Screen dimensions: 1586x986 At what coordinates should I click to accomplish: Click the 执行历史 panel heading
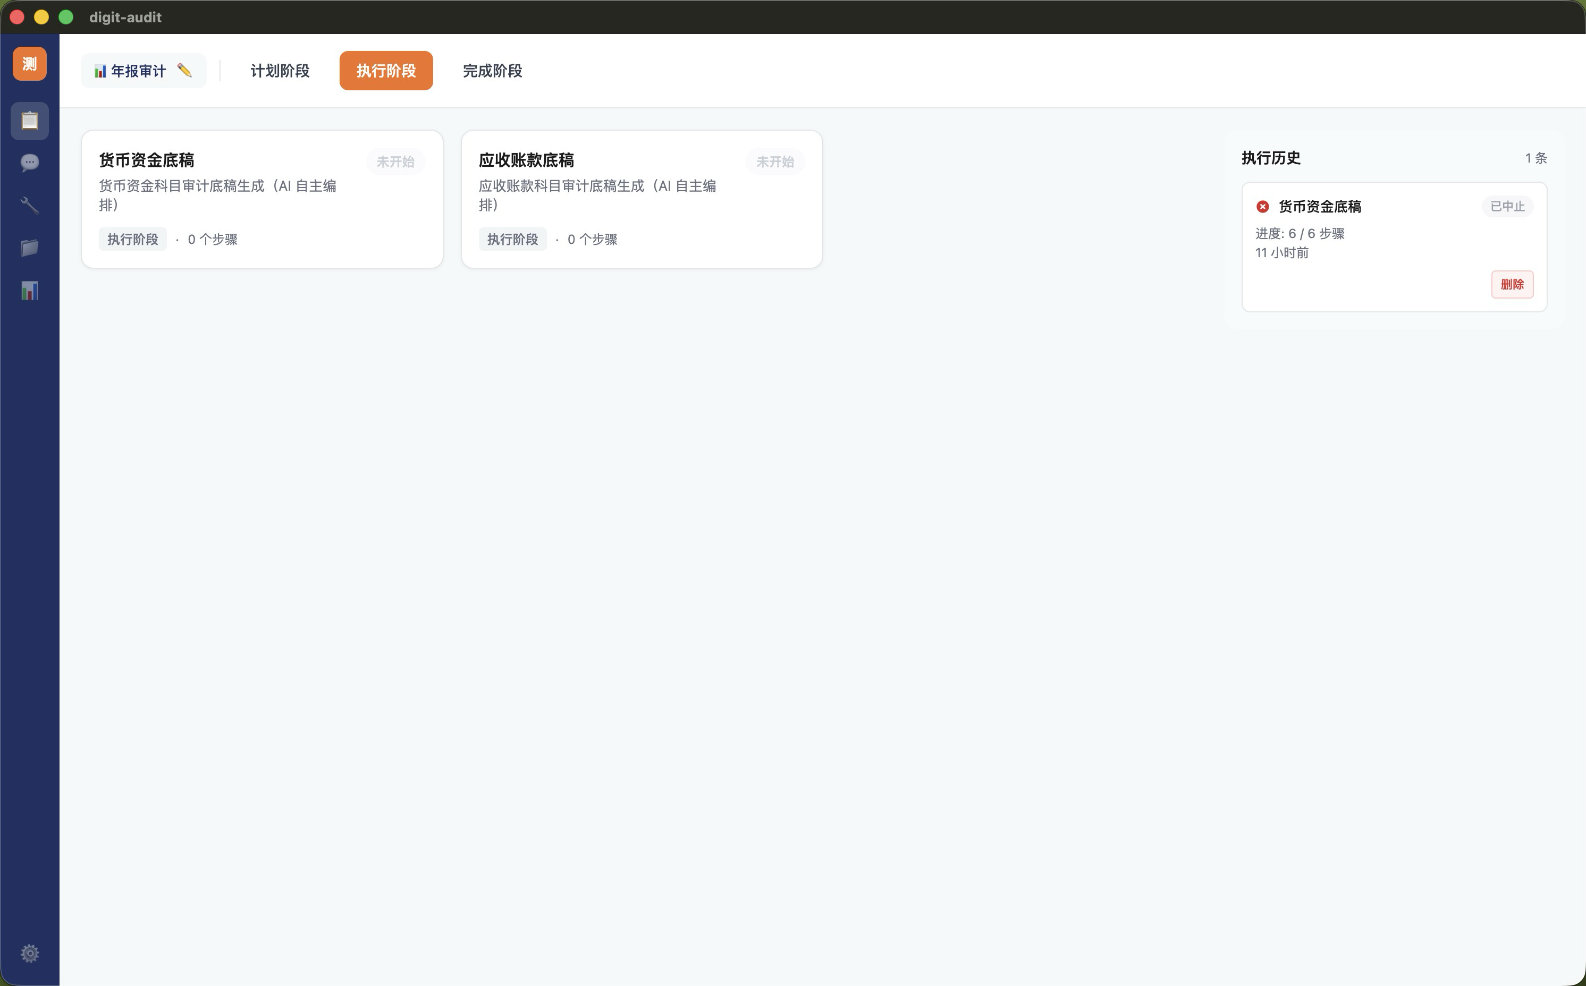[1271, 158]
